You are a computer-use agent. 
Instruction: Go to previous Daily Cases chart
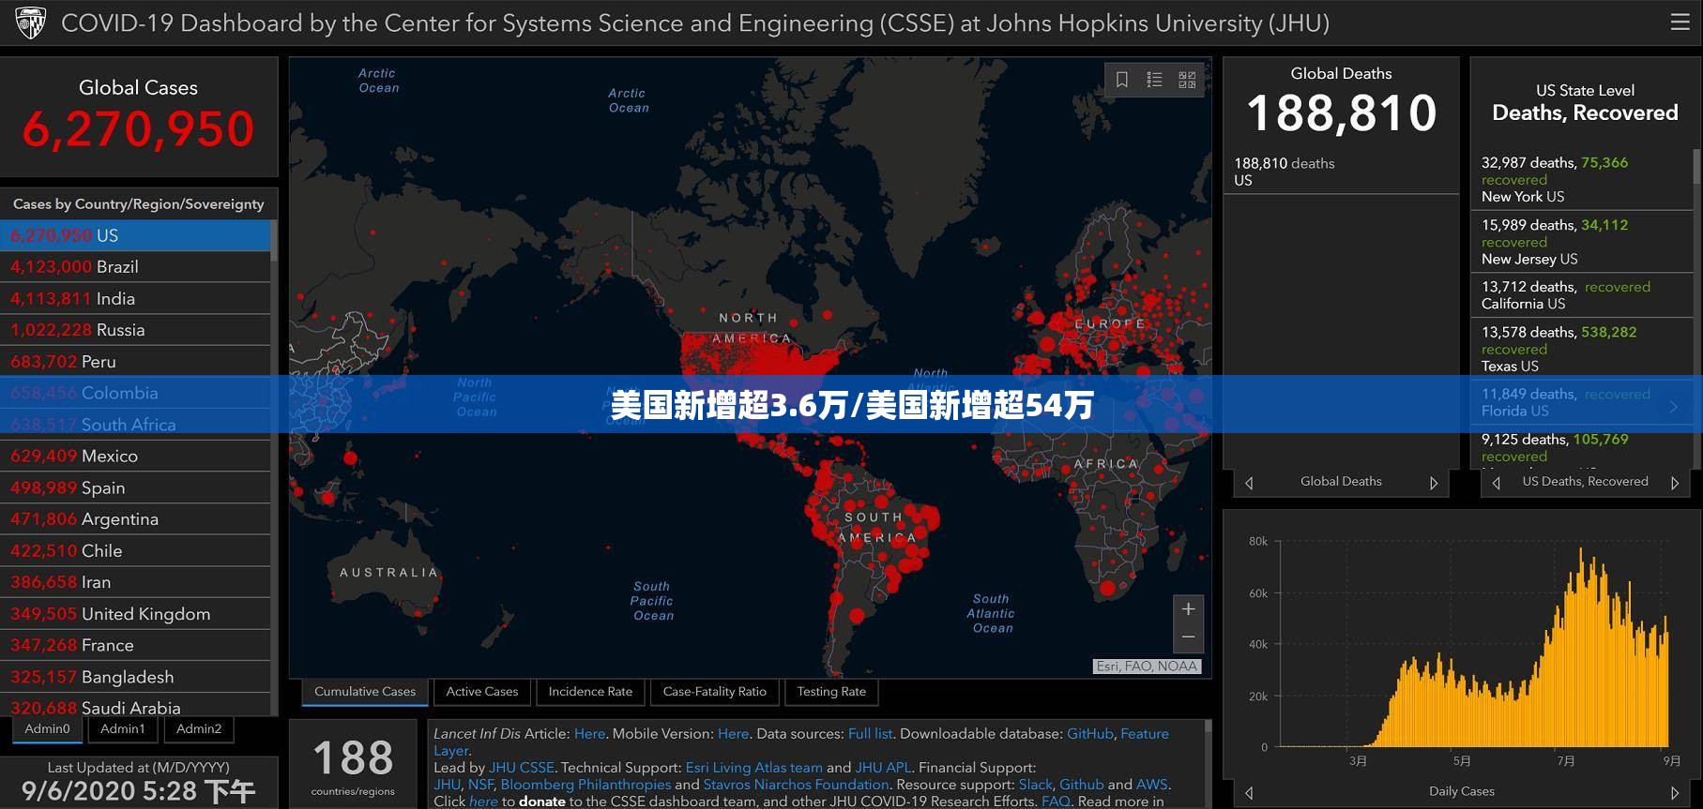pos(1249,793)
